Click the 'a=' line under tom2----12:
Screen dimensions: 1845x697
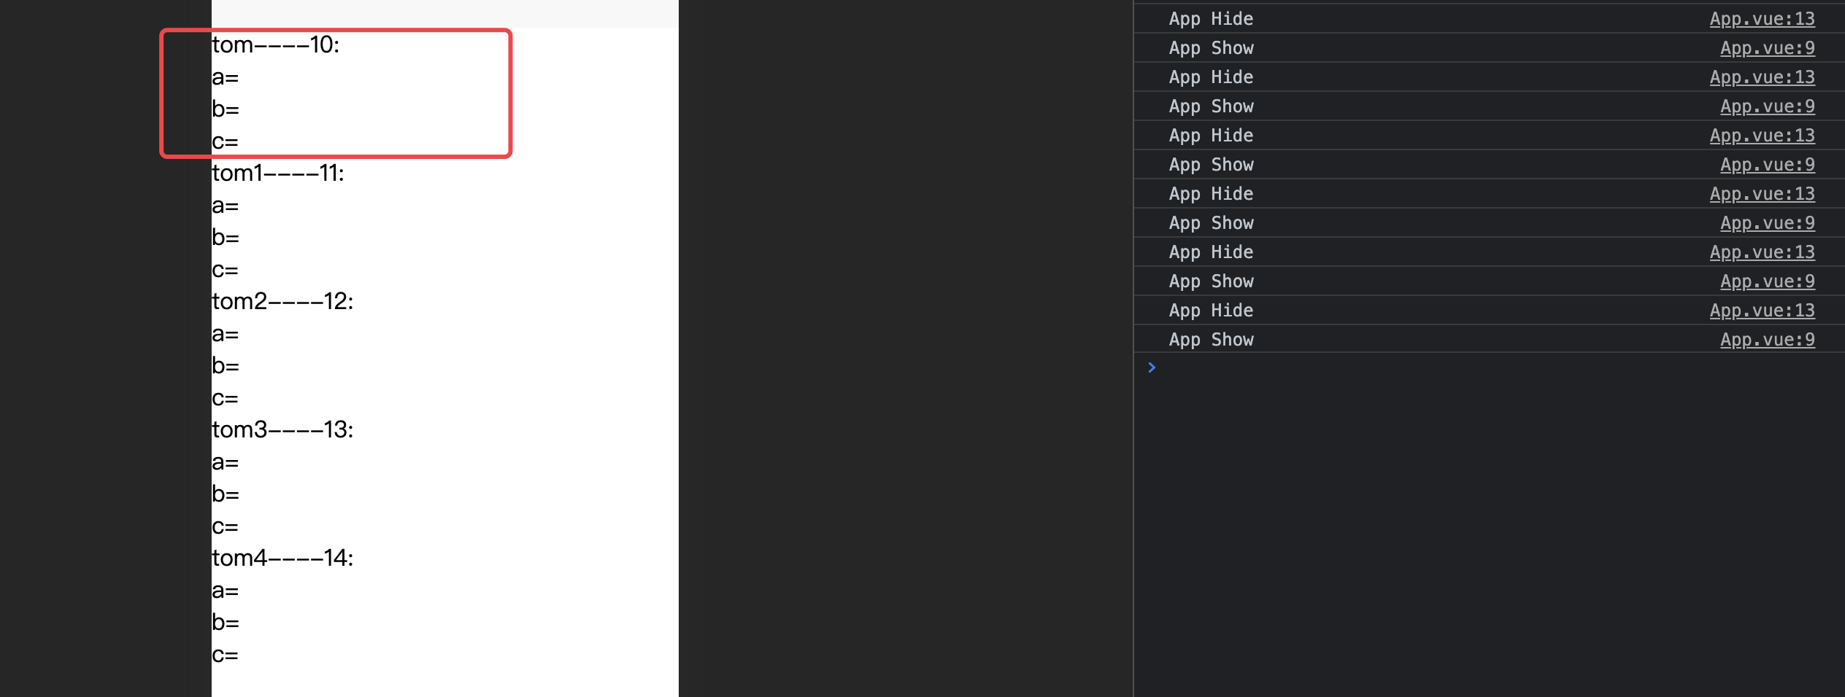tap(225, 333)
